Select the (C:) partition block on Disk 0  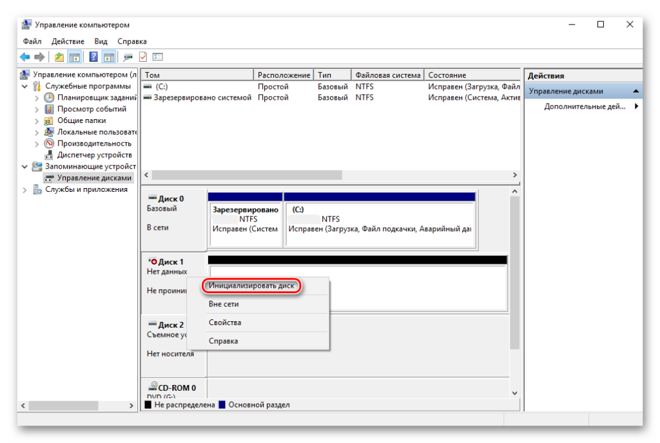(x=380, y=220)
